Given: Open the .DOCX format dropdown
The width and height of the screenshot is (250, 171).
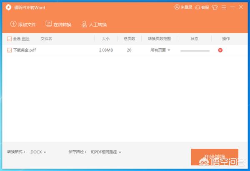Looking at the screenshot, I should coord(38,152).
